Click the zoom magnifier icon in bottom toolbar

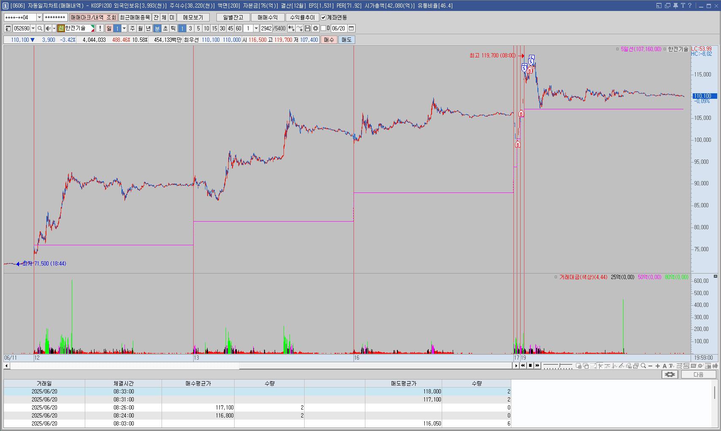coord(643,366)
